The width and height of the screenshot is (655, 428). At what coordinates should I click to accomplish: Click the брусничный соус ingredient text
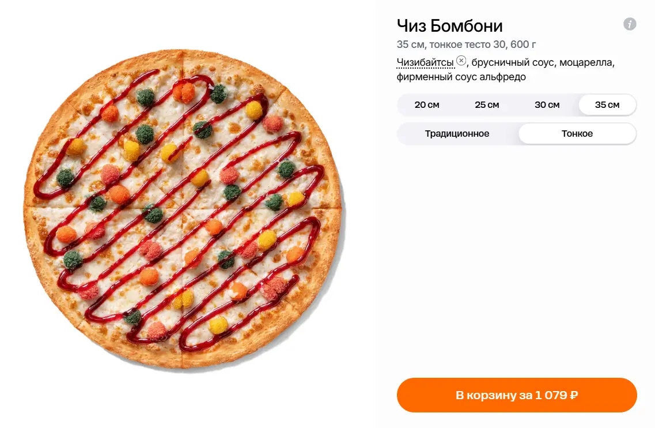[x=513, y=63]
